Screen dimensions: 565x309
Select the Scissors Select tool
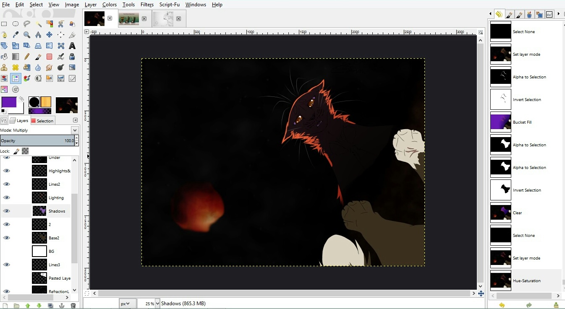coord(61,24)
